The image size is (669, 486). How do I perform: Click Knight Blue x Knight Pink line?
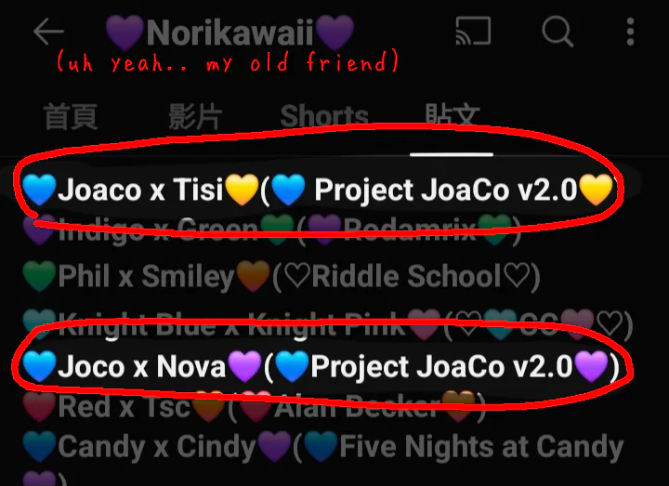pyautogui.click(x=327, y=325)
